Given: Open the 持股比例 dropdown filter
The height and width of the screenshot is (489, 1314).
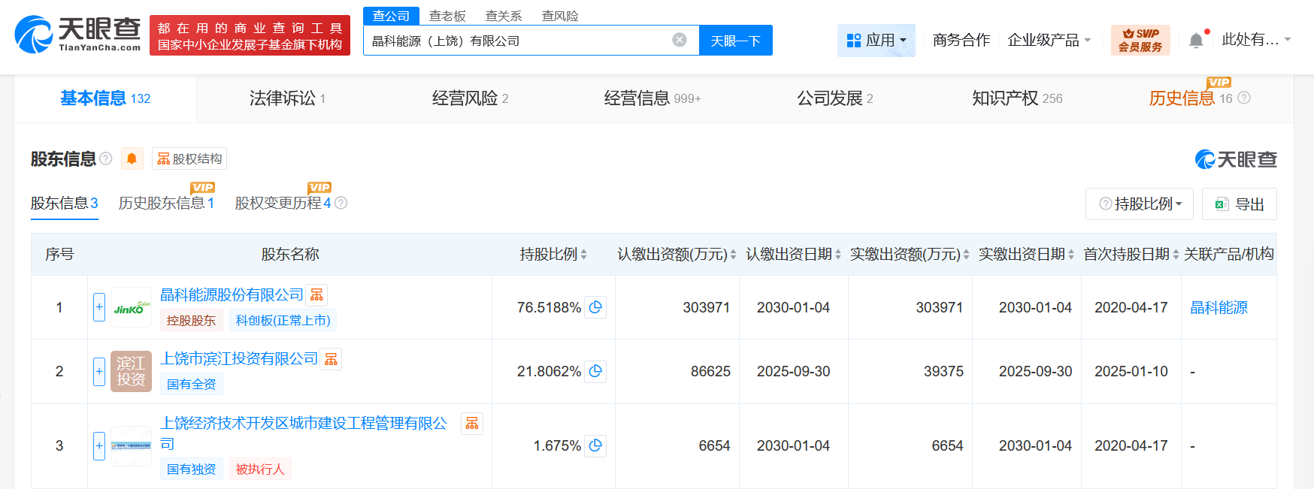Looking at the screenshot, I should click(1140, 204).
